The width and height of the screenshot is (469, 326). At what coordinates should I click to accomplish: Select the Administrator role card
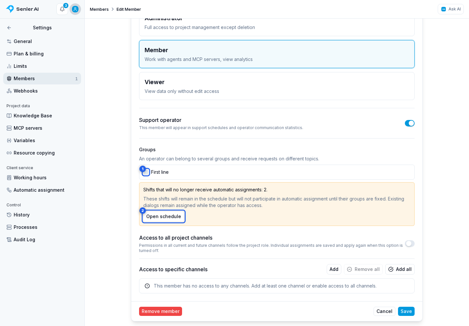tap(277, 27)
